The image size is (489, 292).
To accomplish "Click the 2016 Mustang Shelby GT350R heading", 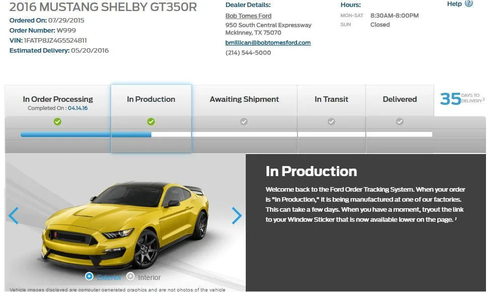I will [x=103, y=7].
